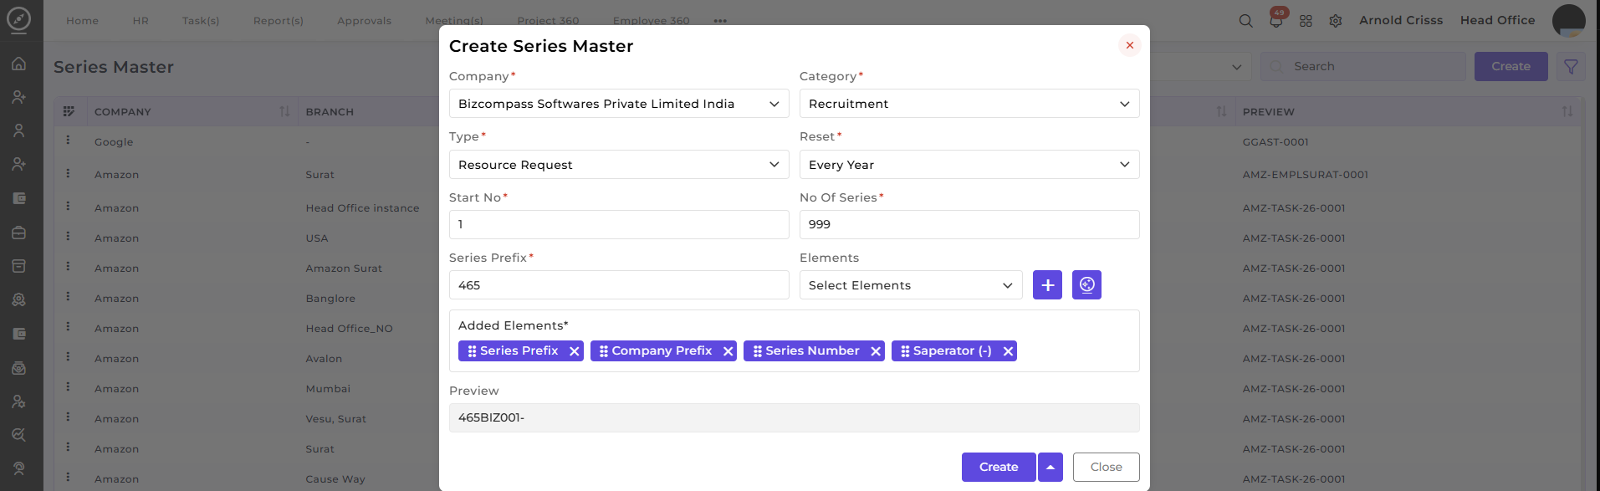The width and height of the screenshot is (1600, 491).
Task: Click the Close button in dialog
Action: click(1106, 467)
